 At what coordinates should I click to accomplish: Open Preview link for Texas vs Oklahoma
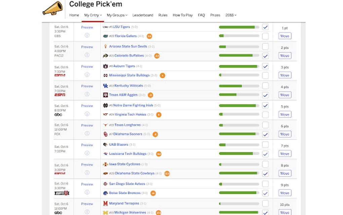pos(87,125)
